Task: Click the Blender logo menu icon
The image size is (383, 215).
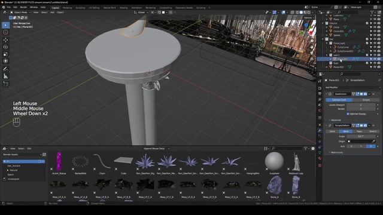Action: point(4,8)
